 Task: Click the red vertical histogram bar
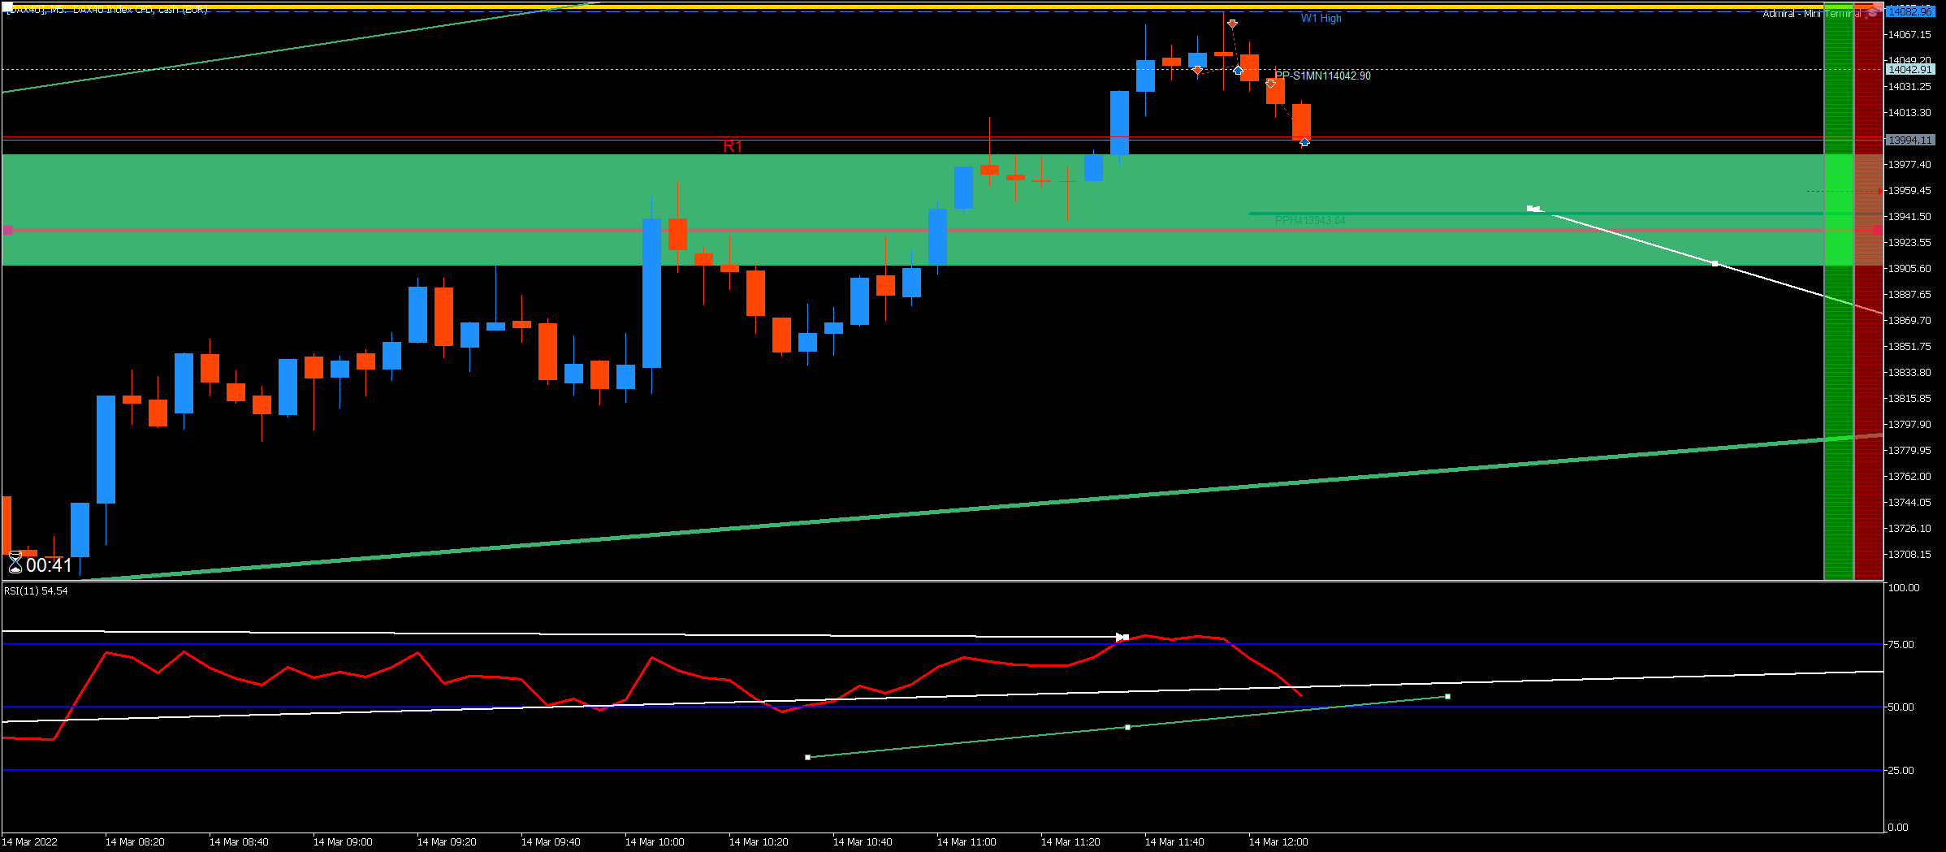point(1868,292)
